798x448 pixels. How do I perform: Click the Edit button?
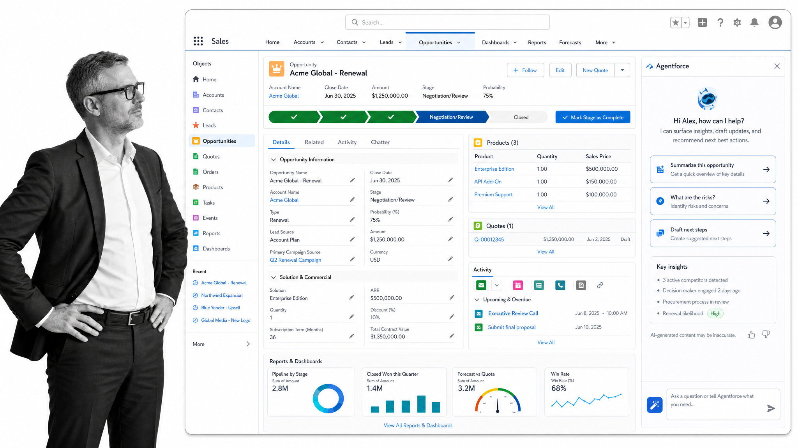click(560, 70)
